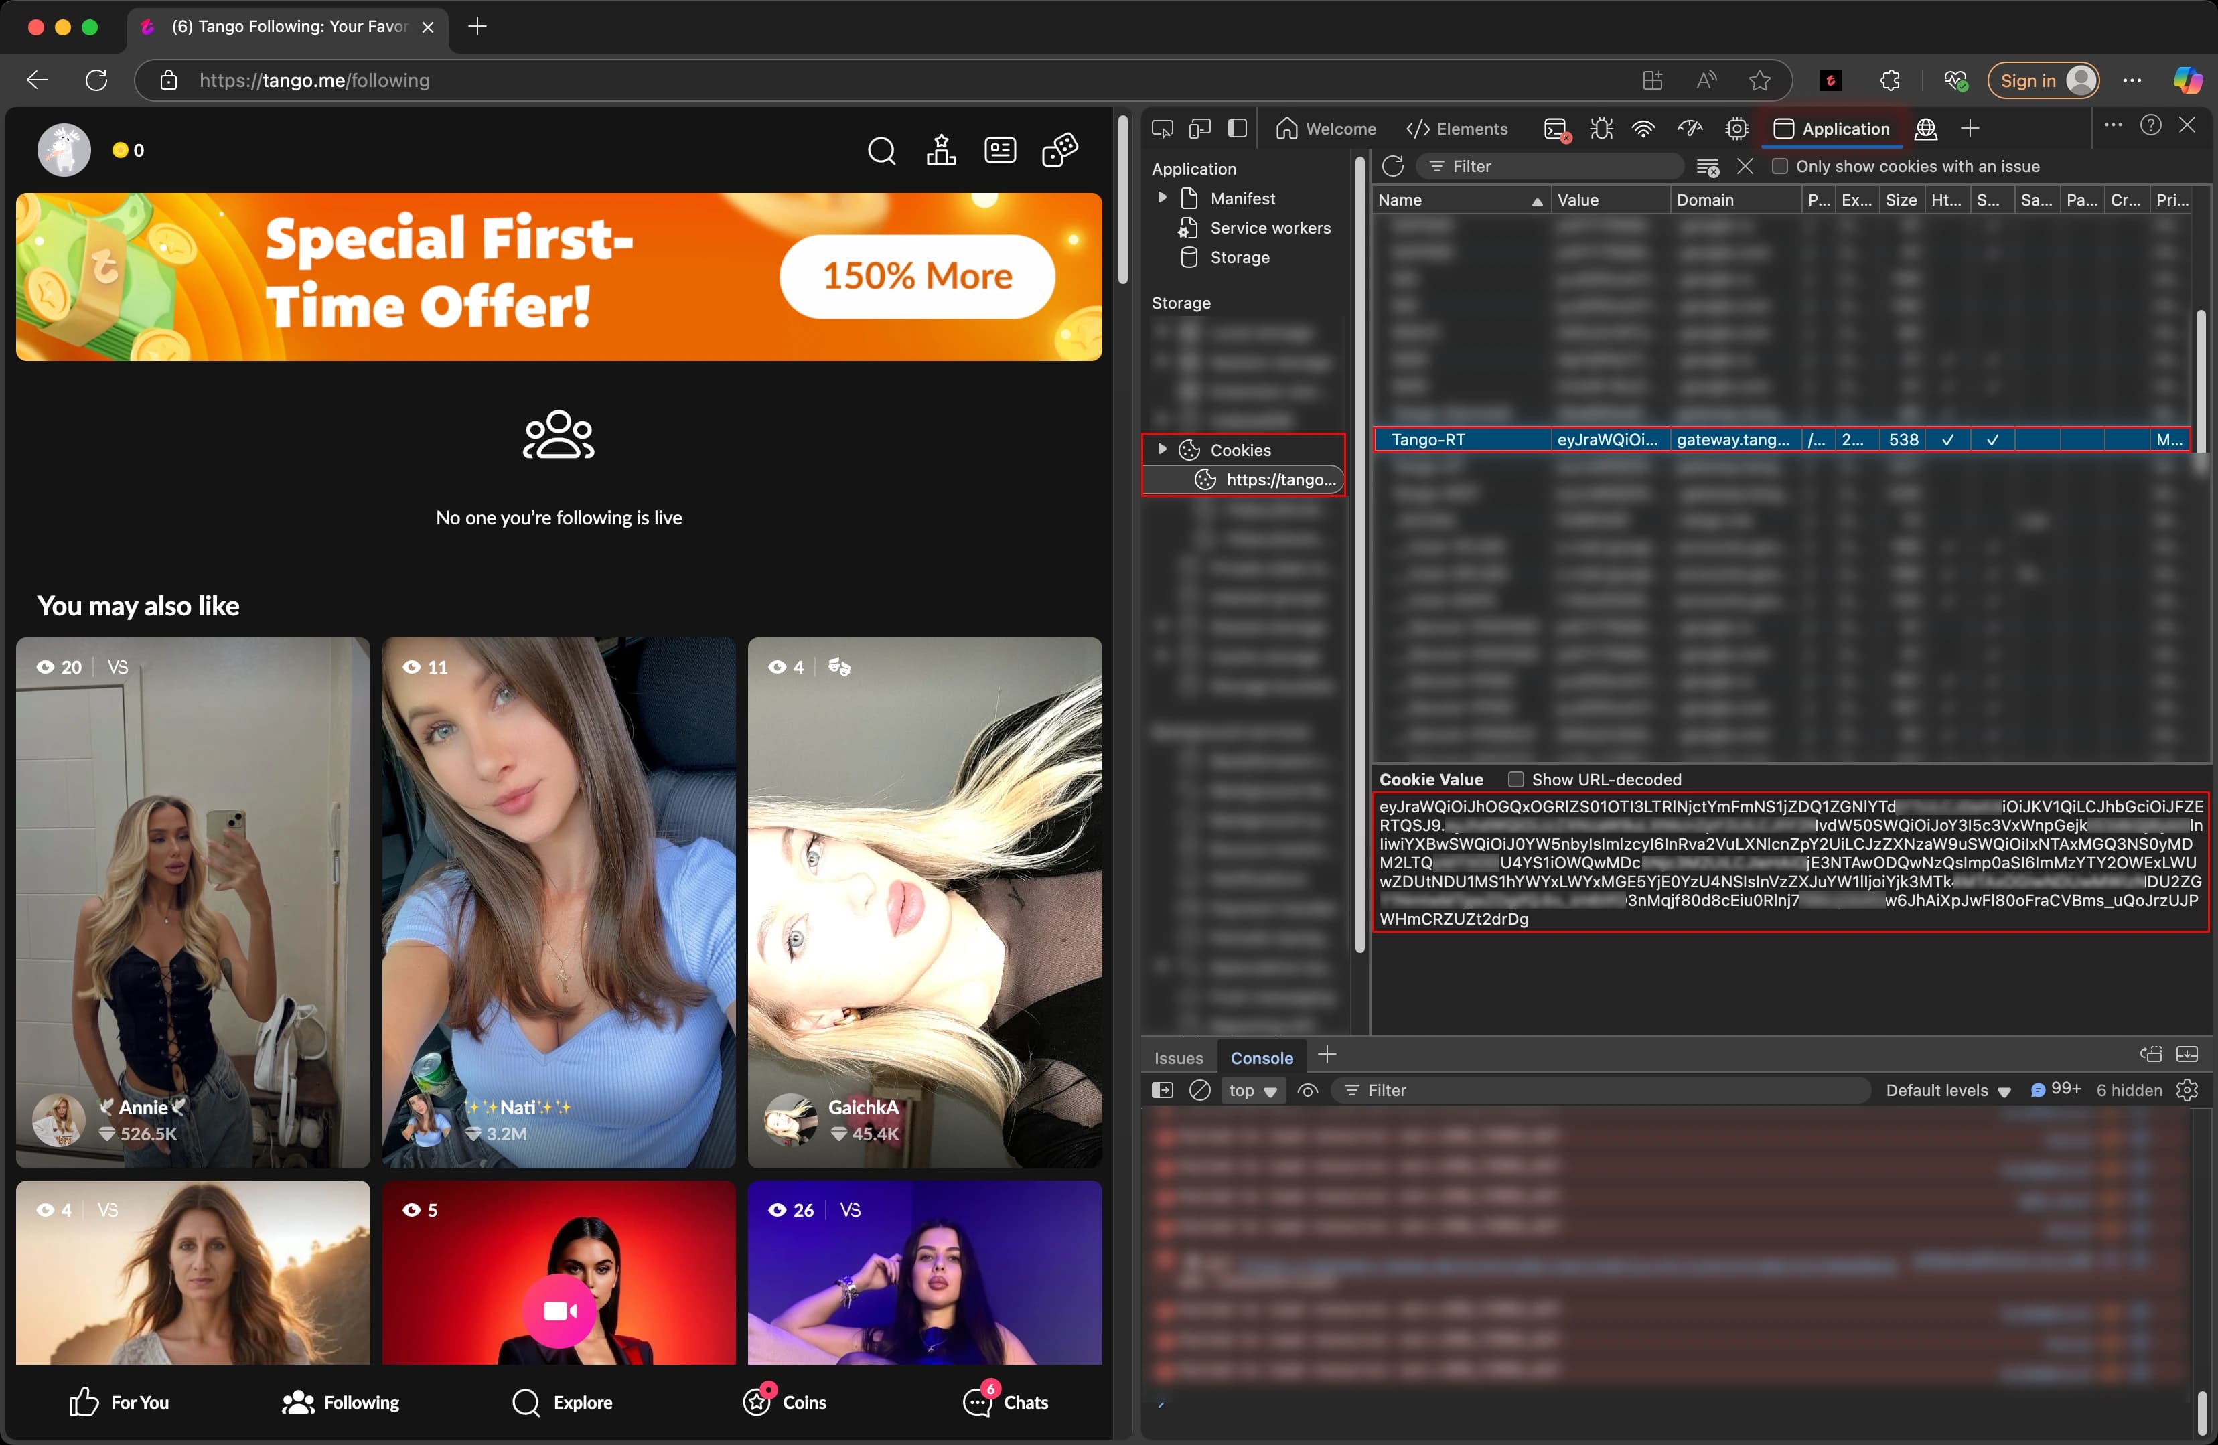Open Annie's live stream thumbnail
This screenshot has height=1445, width=2218.
pos(192,901)
